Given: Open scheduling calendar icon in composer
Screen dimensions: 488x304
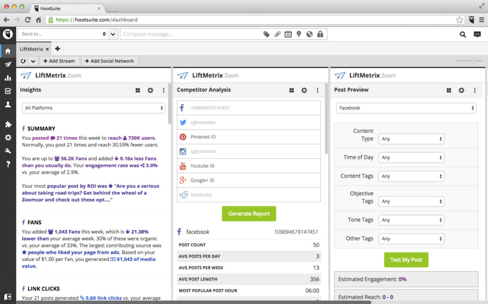Looking at the screenshot, I should pos(288,34).
